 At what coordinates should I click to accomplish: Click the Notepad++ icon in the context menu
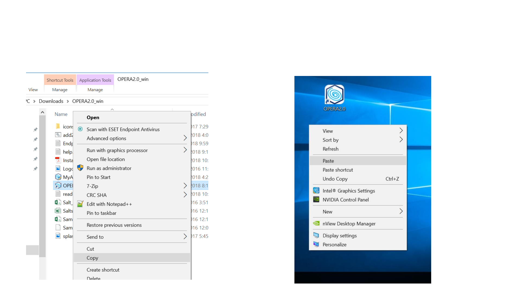(x=80, y=204)
